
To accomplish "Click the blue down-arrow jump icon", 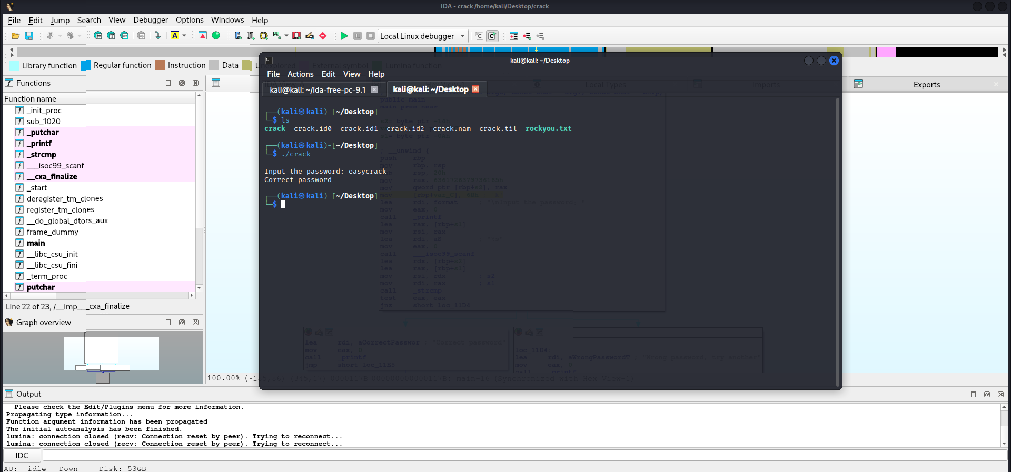I will click(157, 36).
